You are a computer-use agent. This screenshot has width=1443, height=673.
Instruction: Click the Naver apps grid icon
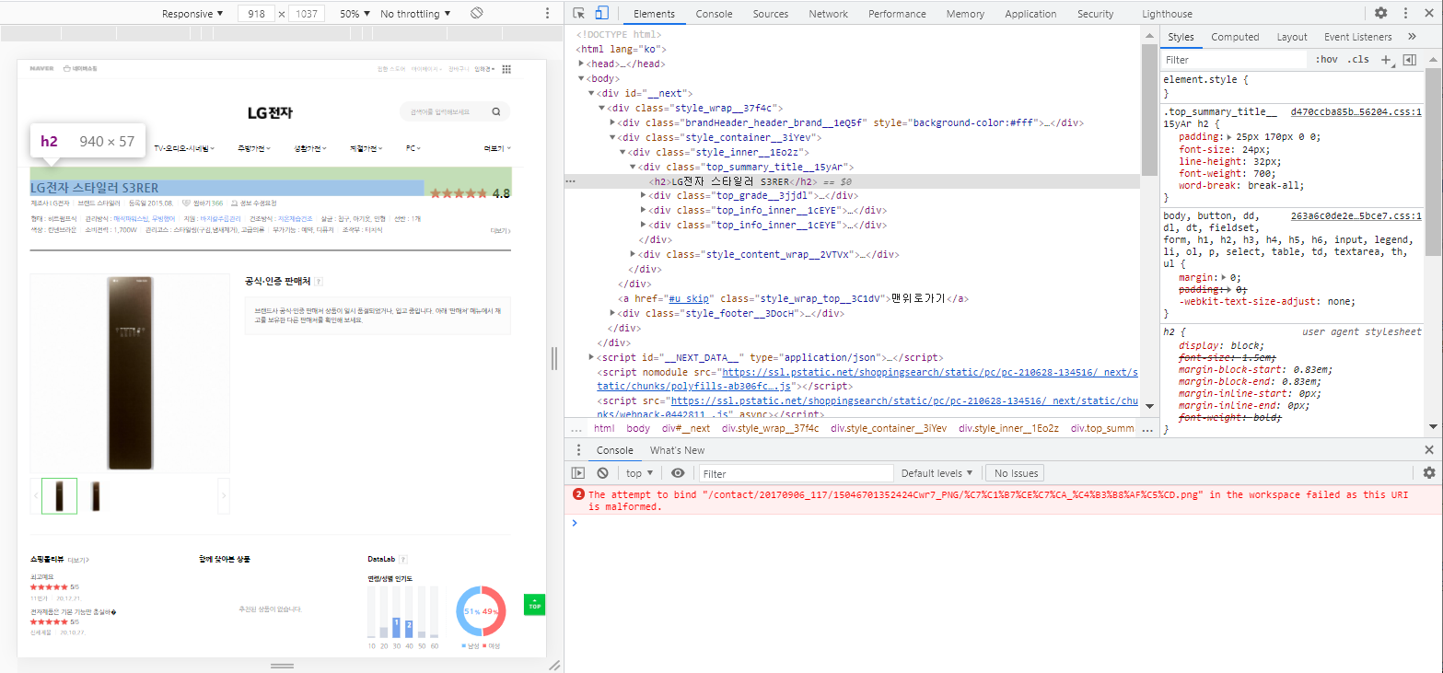pos(506,69)
